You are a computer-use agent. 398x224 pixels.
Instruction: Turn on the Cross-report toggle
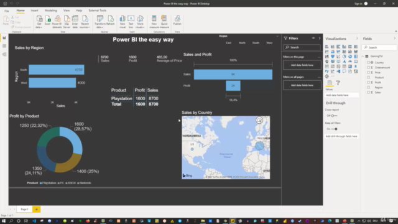[x=334, y=116]
